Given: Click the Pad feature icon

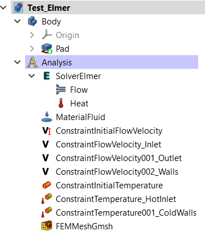Looking at the screenshot, I should click(47, 49).
